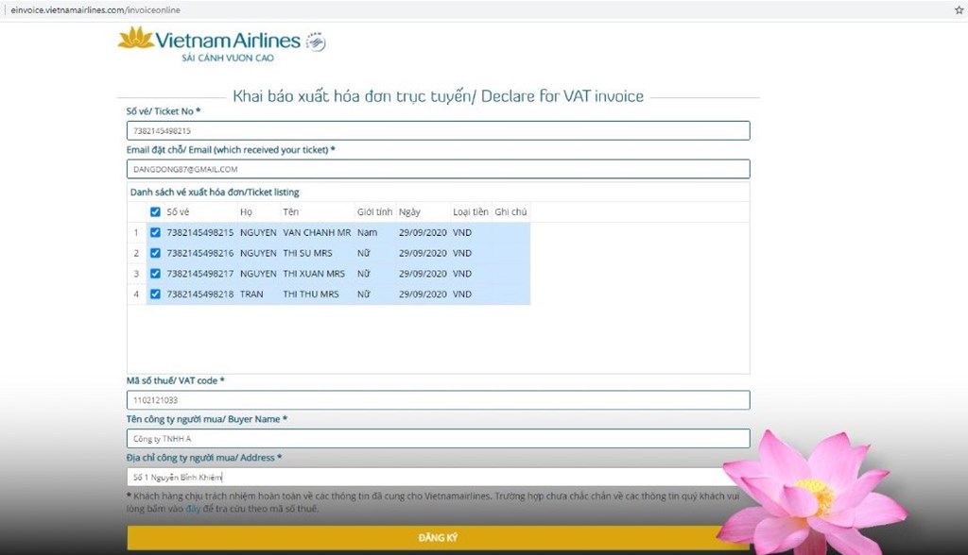
Task: Click the company Address input field
Action: click(438, 477)
